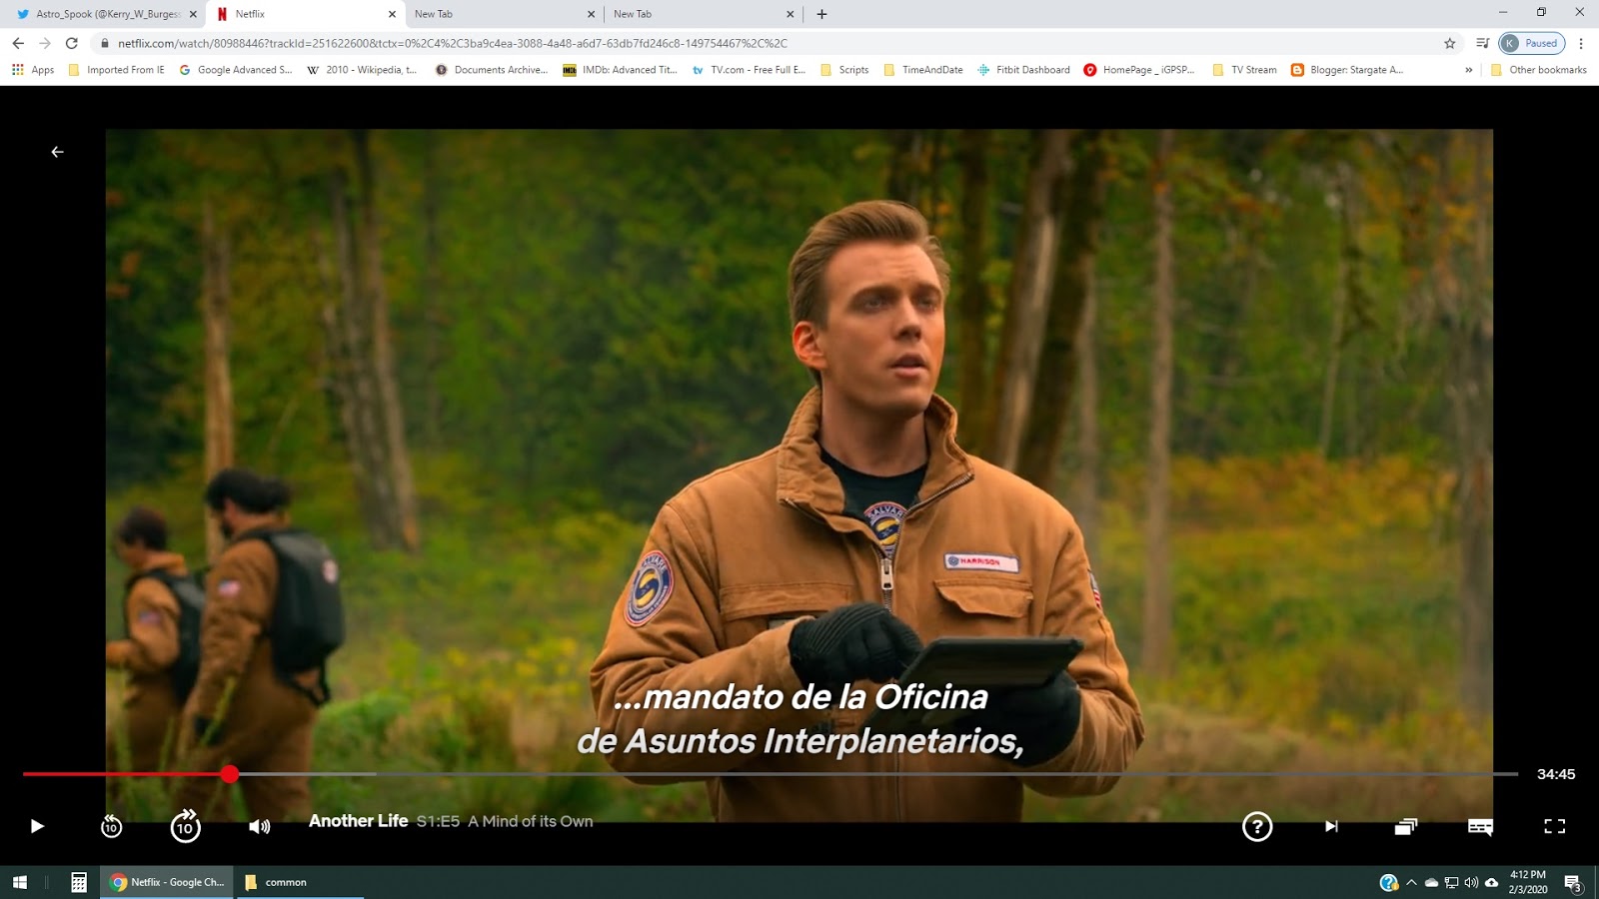
Task: Open TimeAndDate bookmark folder
Action: [x=923, y=70]
